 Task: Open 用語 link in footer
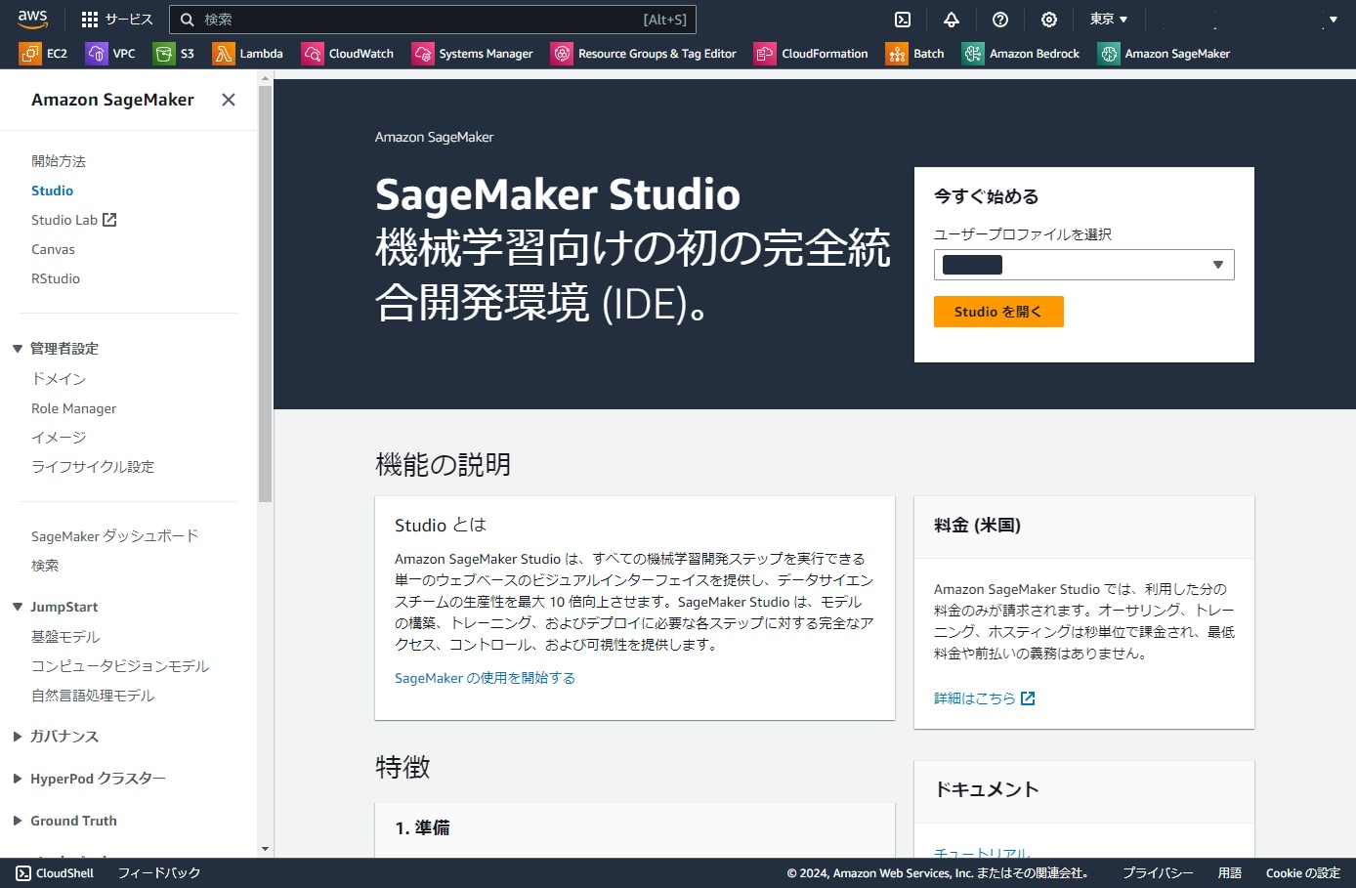coord(1230,873)
